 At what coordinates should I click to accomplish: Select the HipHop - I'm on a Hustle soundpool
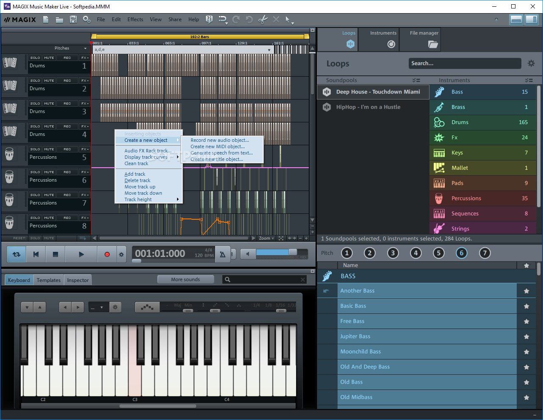[x=373, y=107]
